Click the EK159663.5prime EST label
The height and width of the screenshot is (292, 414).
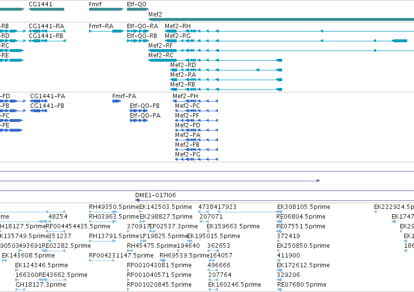point(233,226)
